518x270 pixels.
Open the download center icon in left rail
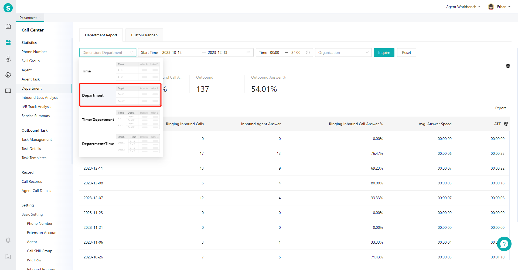[x=8, y=257]
